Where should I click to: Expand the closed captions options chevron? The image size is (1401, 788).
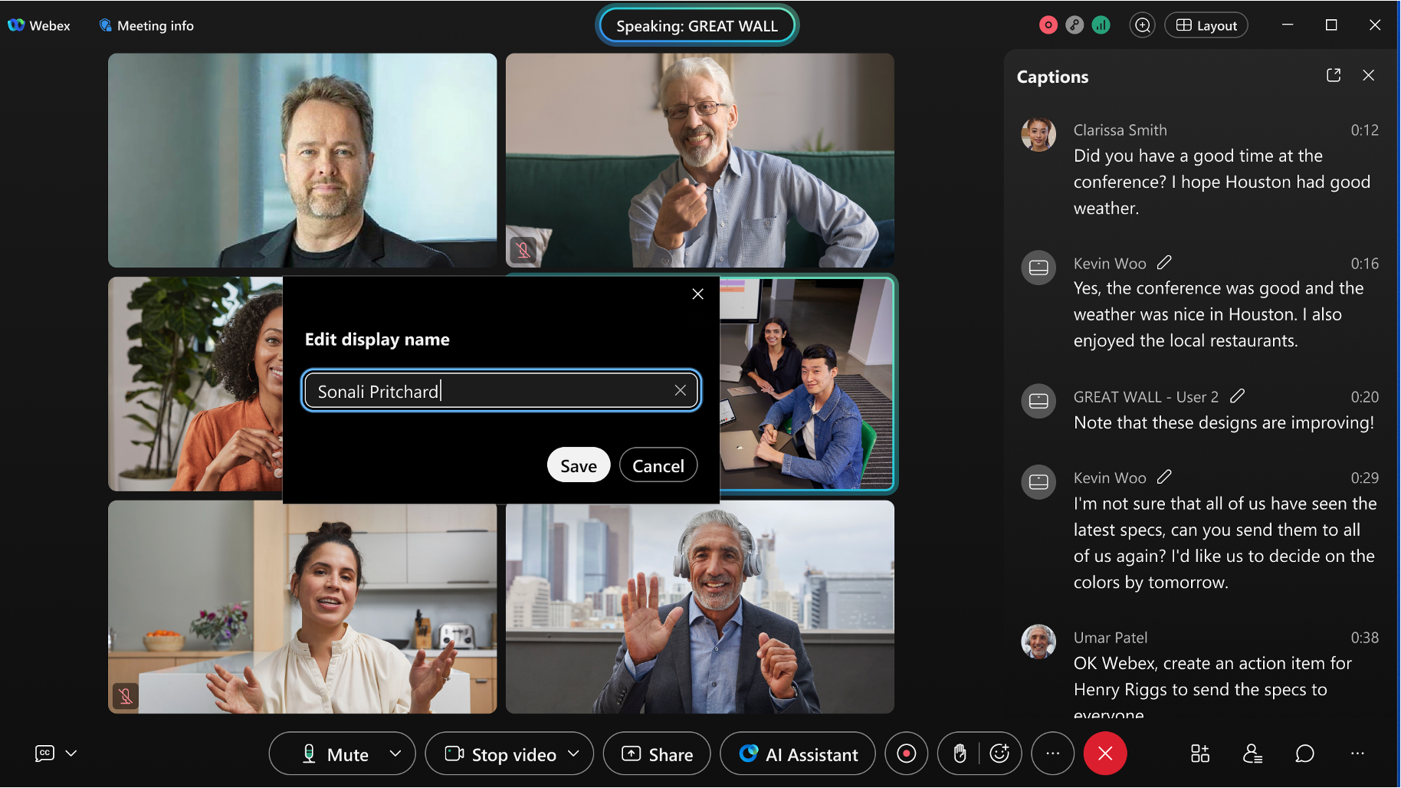click(71, 754)
